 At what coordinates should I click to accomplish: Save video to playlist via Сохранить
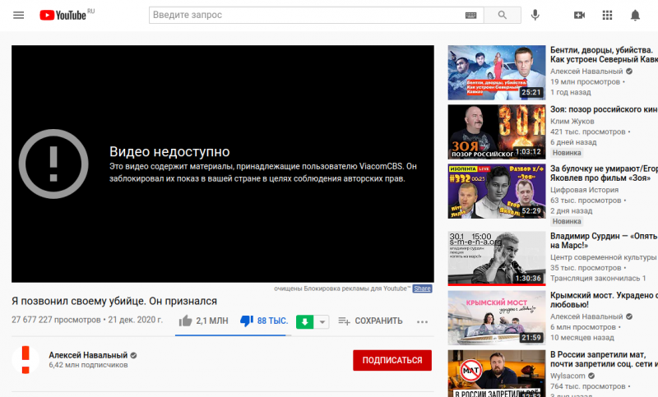point(370,321)
